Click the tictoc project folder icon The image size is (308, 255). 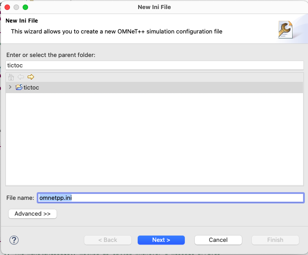pos(19,87)
